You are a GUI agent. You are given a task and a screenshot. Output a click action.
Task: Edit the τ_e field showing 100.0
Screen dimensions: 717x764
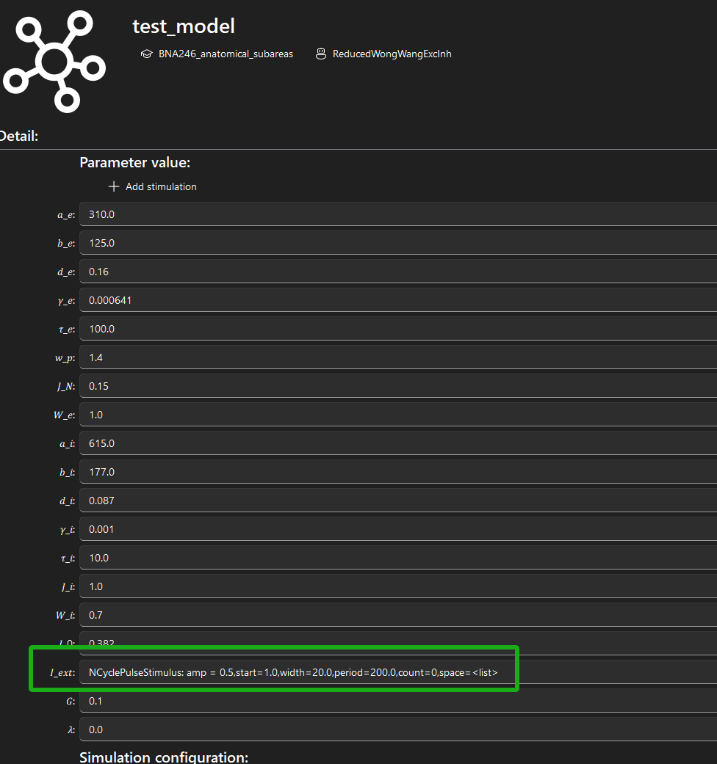pyautogui.click(x=398, y=329)
